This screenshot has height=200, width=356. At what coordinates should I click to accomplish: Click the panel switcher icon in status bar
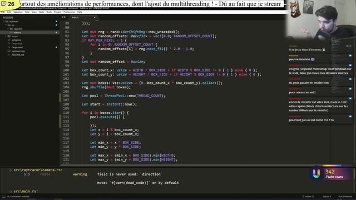(x=3, y=197)
